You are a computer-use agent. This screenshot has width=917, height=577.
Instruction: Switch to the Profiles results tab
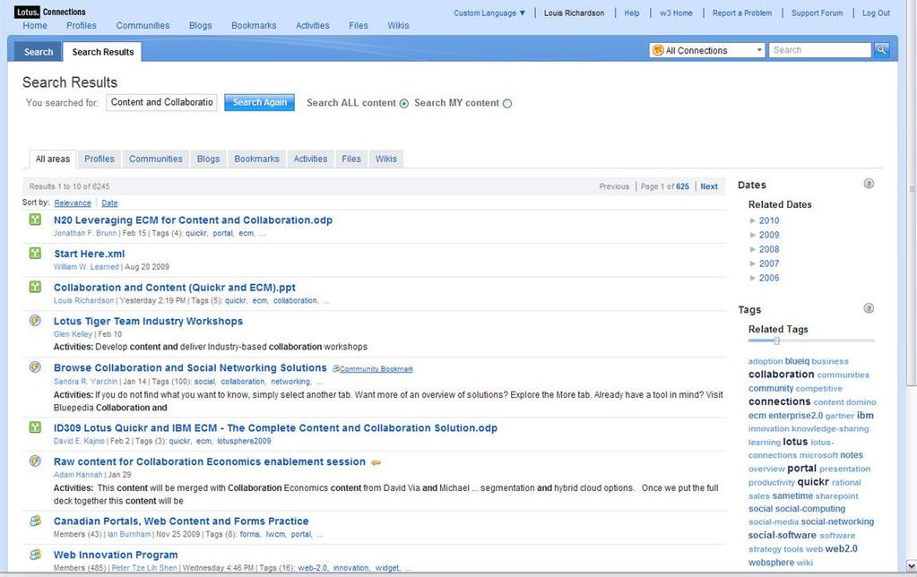pos(99,159)
